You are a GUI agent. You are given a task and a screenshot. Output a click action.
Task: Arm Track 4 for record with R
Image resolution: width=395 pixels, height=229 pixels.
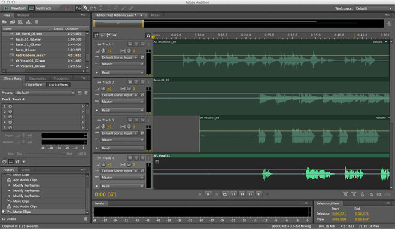[142, 158]
